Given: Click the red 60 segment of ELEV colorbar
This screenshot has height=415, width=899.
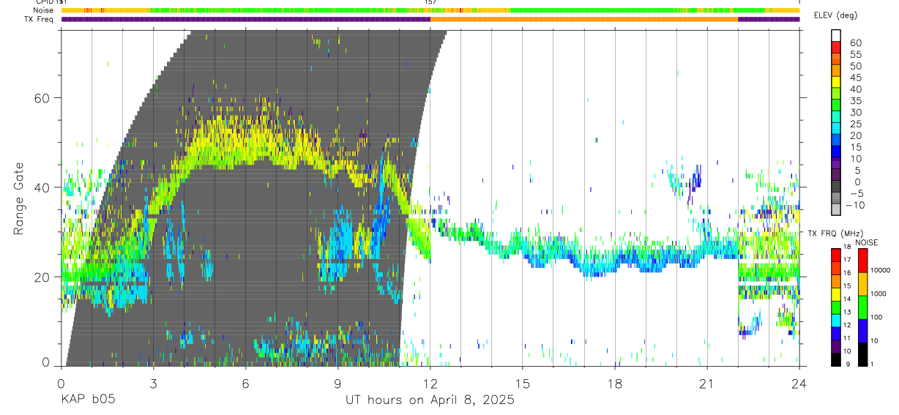Looking at the screenshot, I should pyautogui.click(x=836, y=48).
